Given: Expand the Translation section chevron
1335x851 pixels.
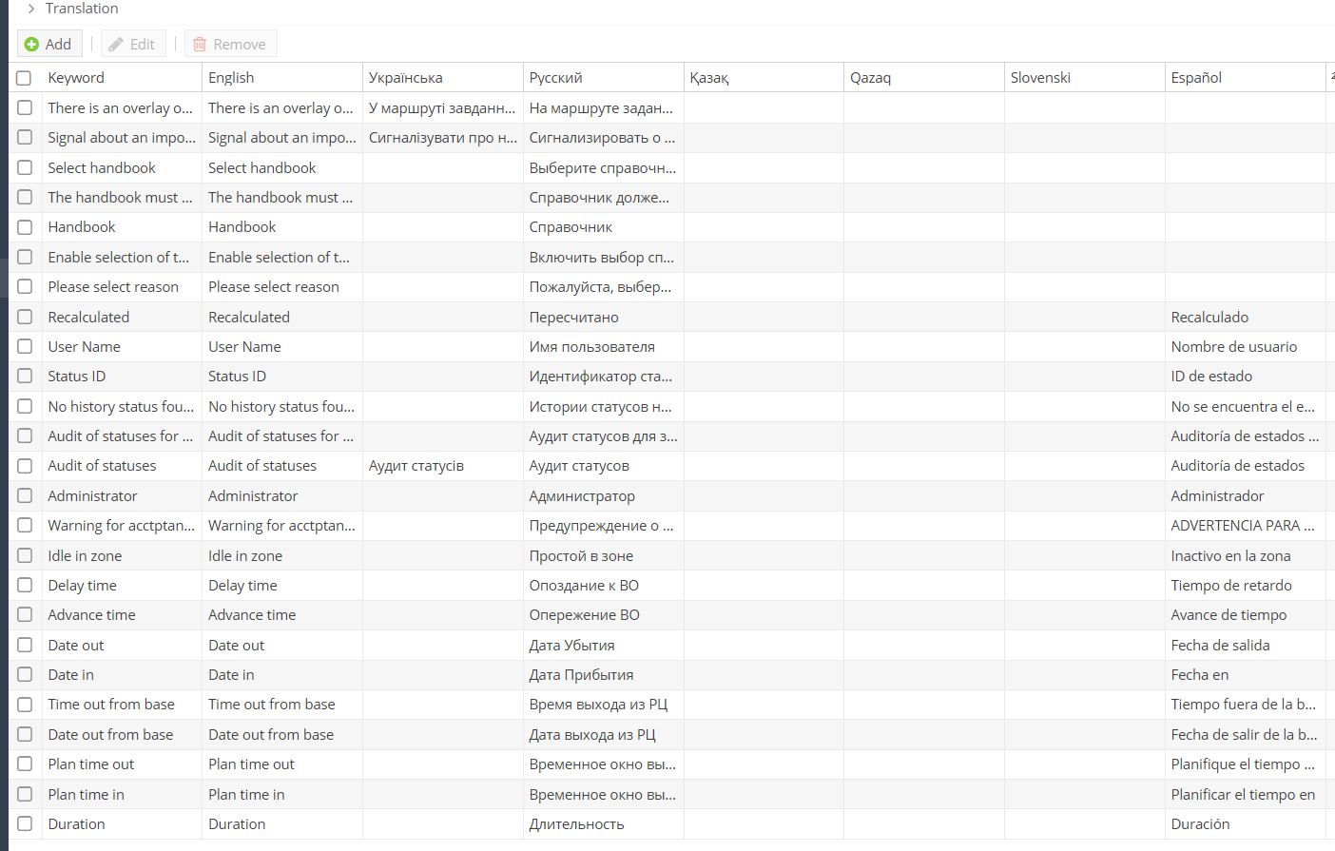Looking at the screenshot, I should (x=30, y=9).
